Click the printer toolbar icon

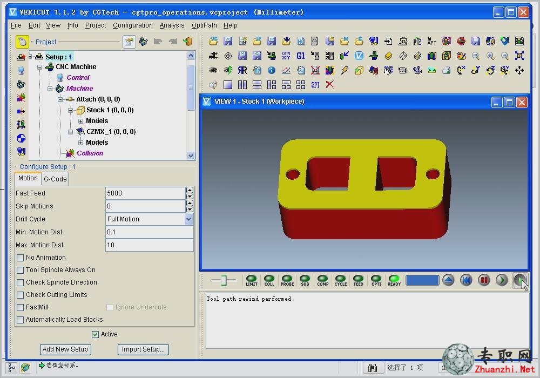(447, 70)
